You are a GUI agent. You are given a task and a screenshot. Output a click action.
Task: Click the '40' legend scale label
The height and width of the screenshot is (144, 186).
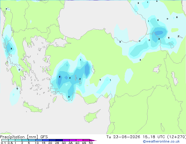click(77, 143)
